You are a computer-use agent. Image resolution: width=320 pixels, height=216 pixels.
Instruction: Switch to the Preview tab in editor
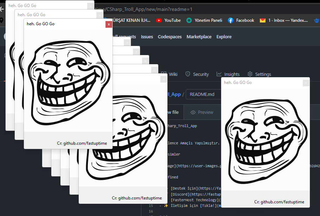click(x=202, y=112)
